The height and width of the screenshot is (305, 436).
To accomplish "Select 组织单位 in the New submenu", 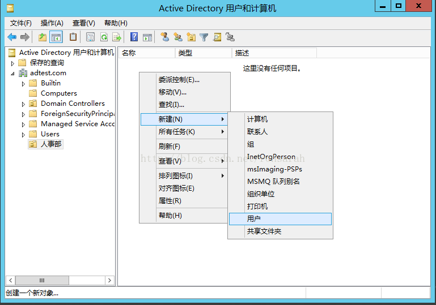I will pos(280,194).
